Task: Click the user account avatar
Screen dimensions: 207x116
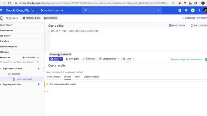Action: (205, 10)
